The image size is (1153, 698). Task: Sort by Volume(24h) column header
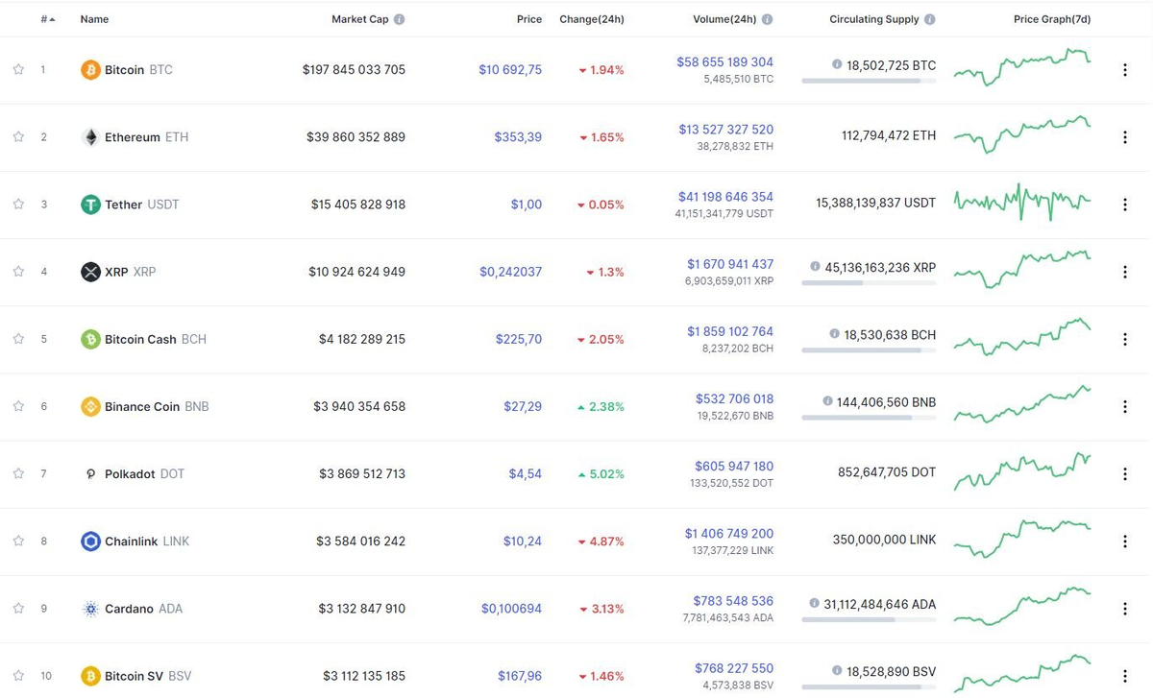[724, 19]
